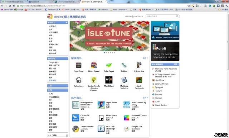Click the Clicker.TV app icon
Screen dimensions: 229x138
[75, 118]
